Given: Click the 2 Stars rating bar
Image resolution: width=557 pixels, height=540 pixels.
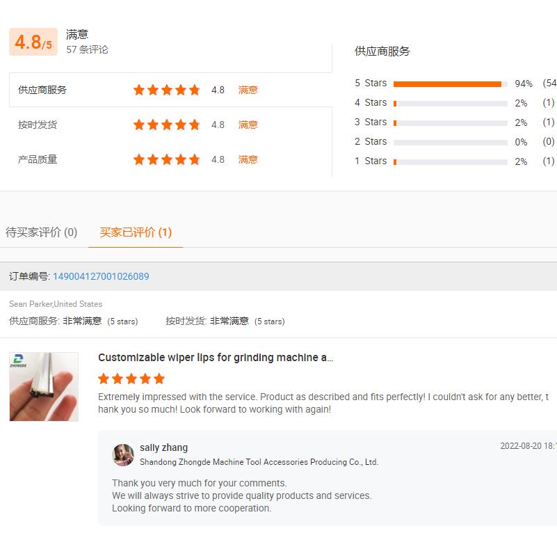Looking at the screenshot, I should point(450,142).
